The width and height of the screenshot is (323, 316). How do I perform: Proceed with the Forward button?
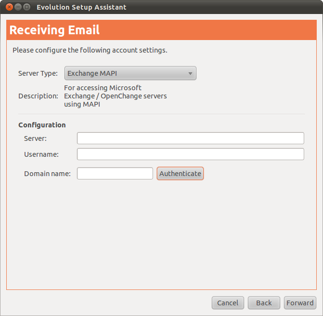tap(300, 303)
